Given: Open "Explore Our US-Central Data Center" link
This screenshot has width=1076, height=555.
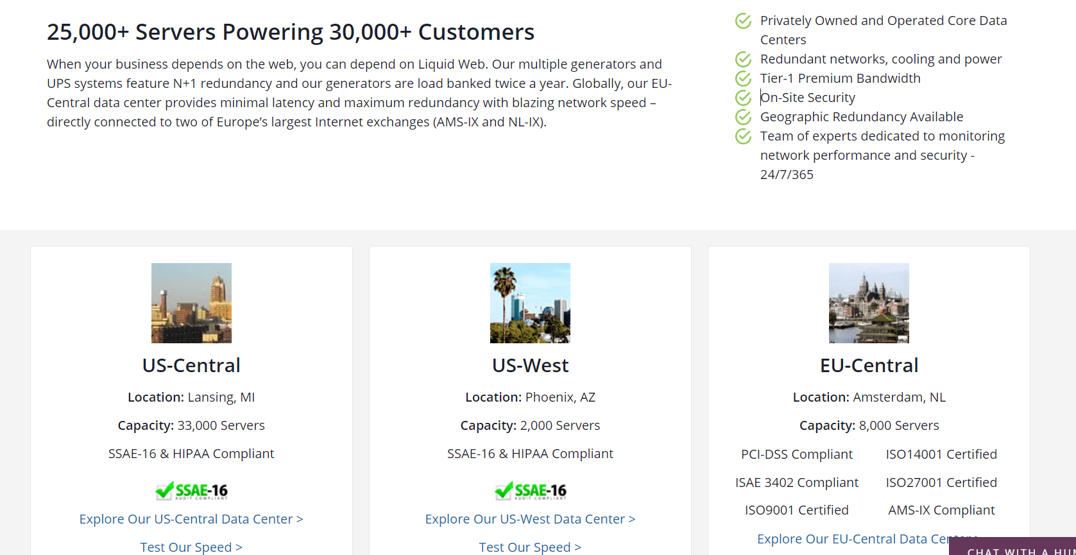Looking at the screenshot, I should [191, 518].
